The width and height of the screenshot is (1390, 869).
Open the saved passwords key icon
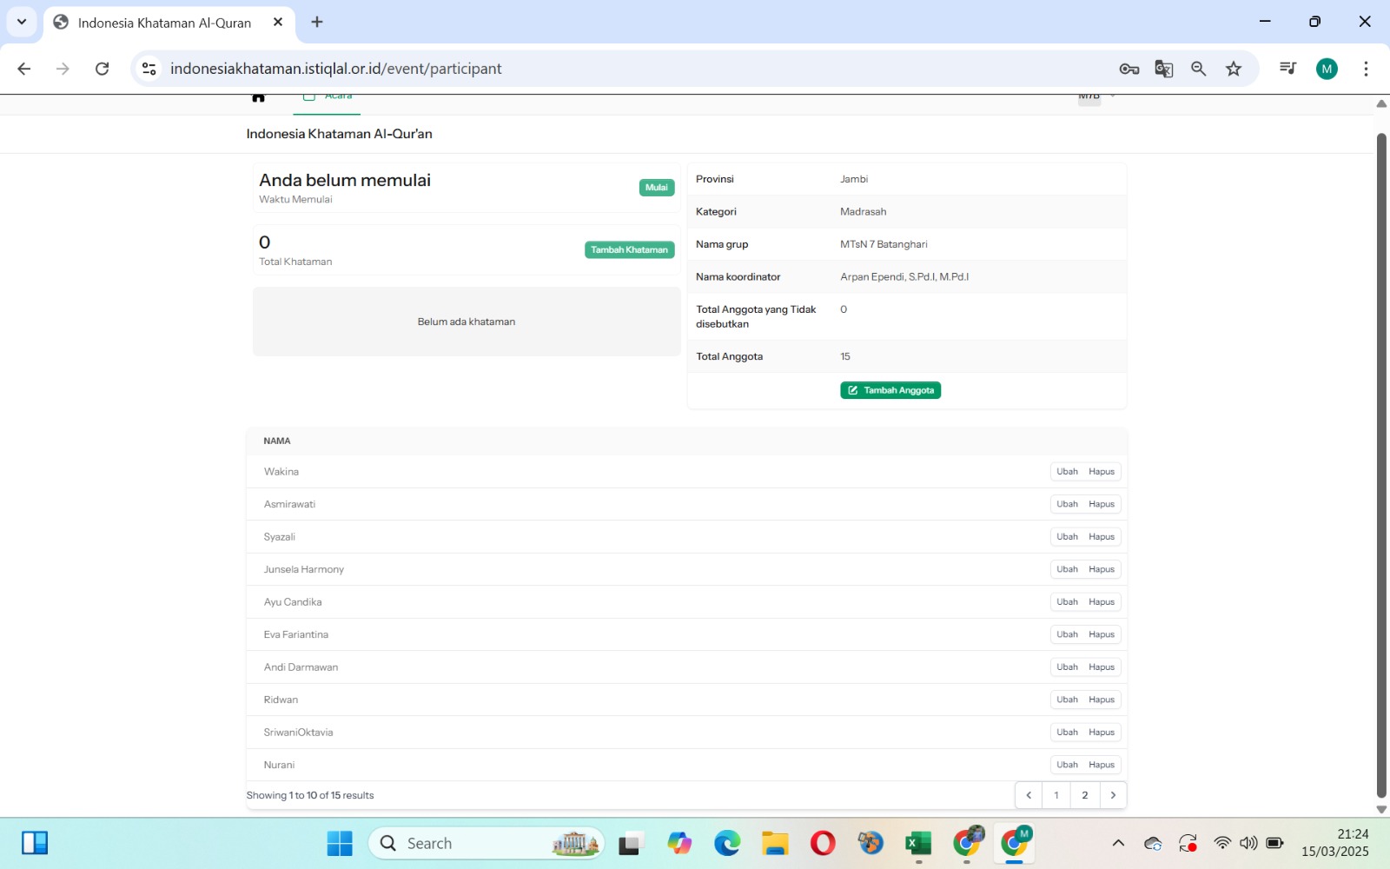[1129, 69]
